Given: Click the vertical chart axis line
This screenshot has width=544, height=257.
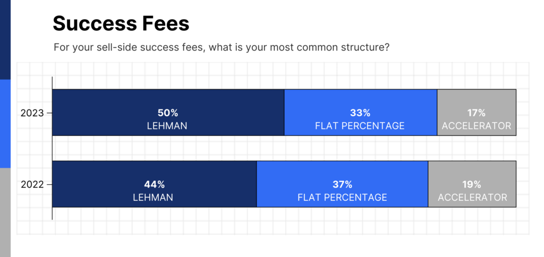Looking at the screenshot, I should point(52,148).
